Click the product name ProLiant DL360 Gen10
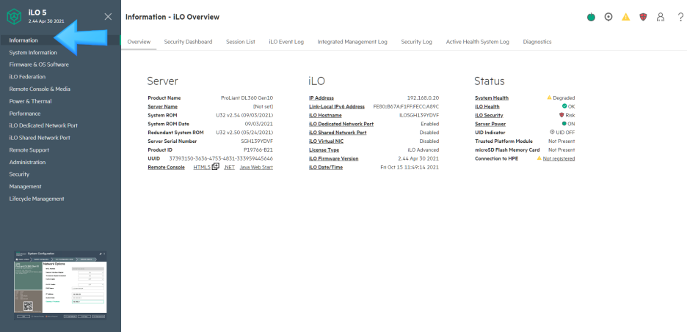The width and height of the screenshot is (687, 332). (247, 98)
